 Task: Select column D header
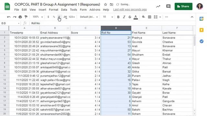point(116,28)
